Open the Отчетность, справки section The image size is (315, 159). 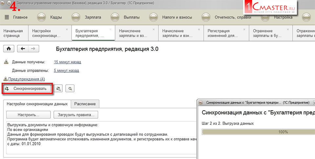coord(233,17)
